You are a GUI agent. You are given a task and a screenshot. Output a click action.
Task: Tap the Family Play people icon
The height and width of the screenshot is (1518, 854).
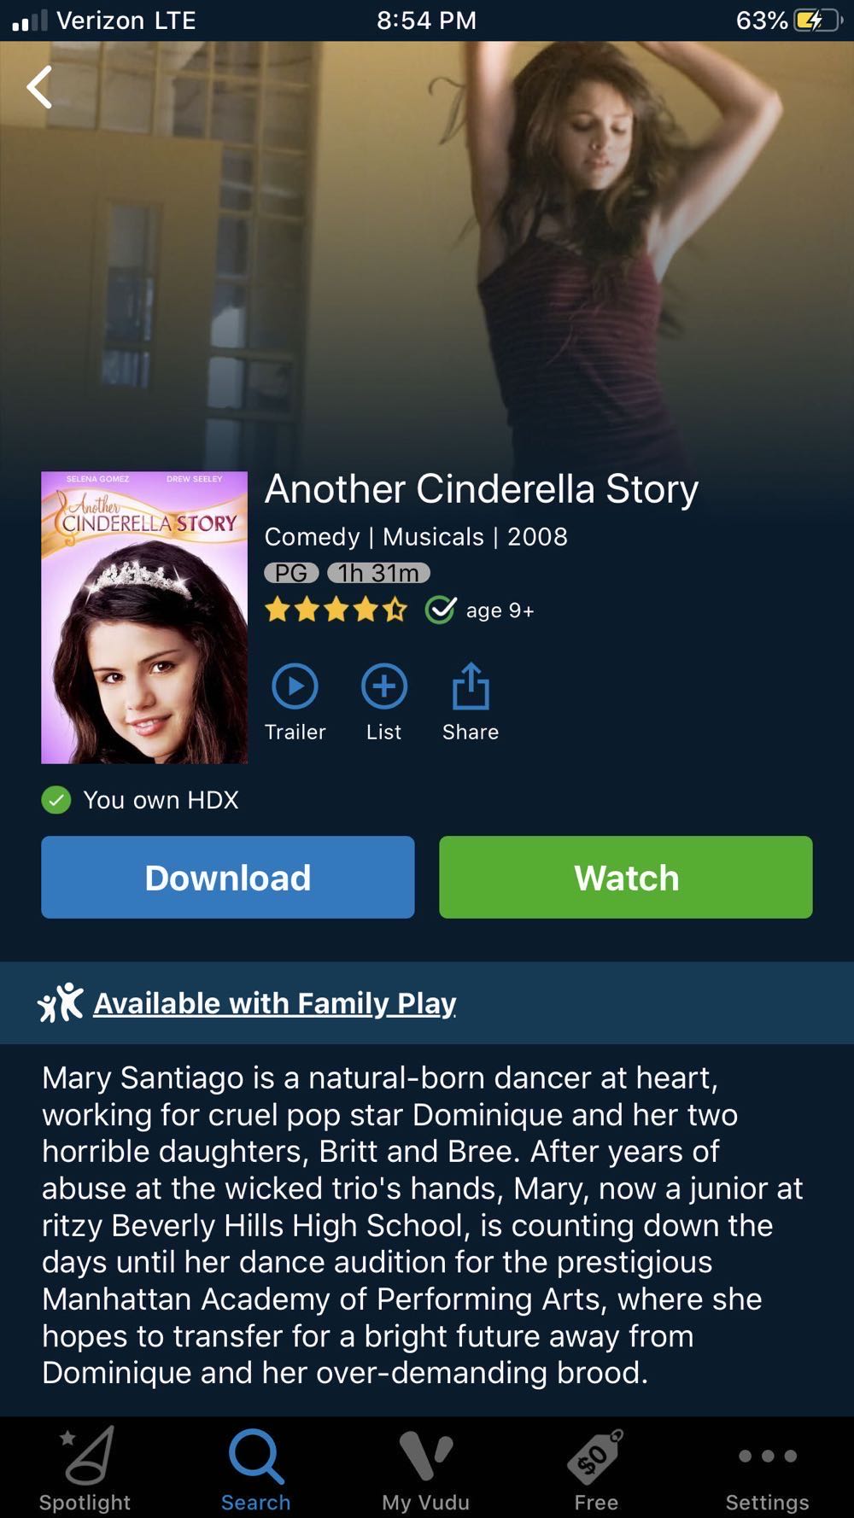[x=61, y=1002]
